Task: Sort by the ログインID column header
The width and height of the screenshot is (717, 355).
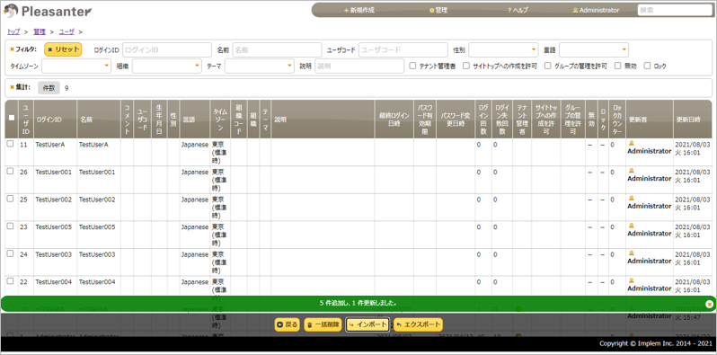Action: point(56,120)
